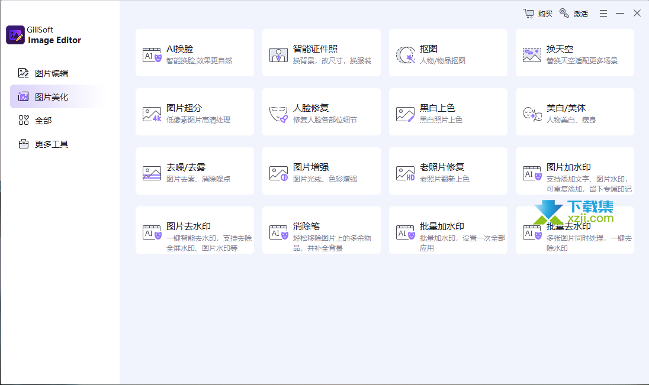Start 人脸修复 tool title
The image size is (649, 385).
311,108
